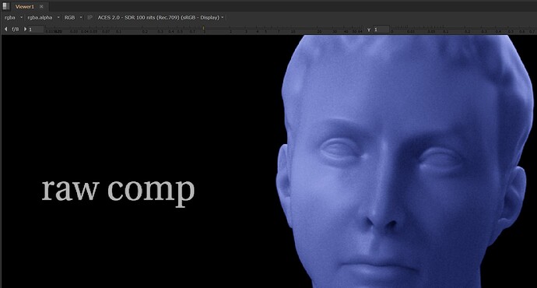Decrease gain with the left f-stop arrow

coord(5,30)
